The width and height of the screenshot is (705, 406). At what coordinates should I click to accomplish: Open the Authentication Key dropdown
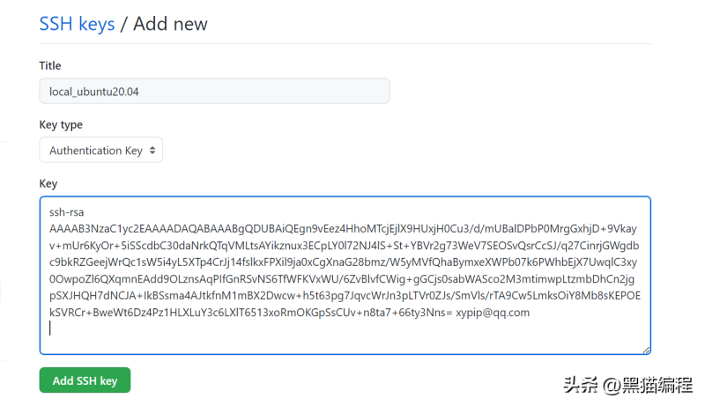pos(101,150)
